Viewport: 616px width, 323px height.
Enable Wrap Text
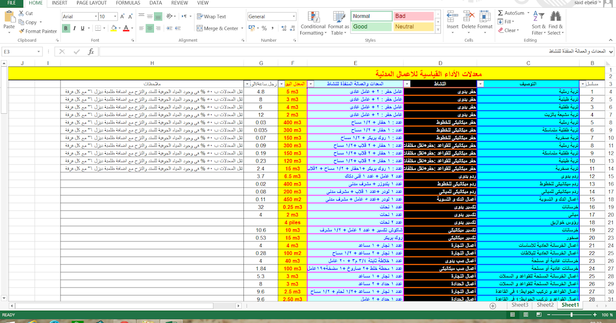[x=211, y=17]
